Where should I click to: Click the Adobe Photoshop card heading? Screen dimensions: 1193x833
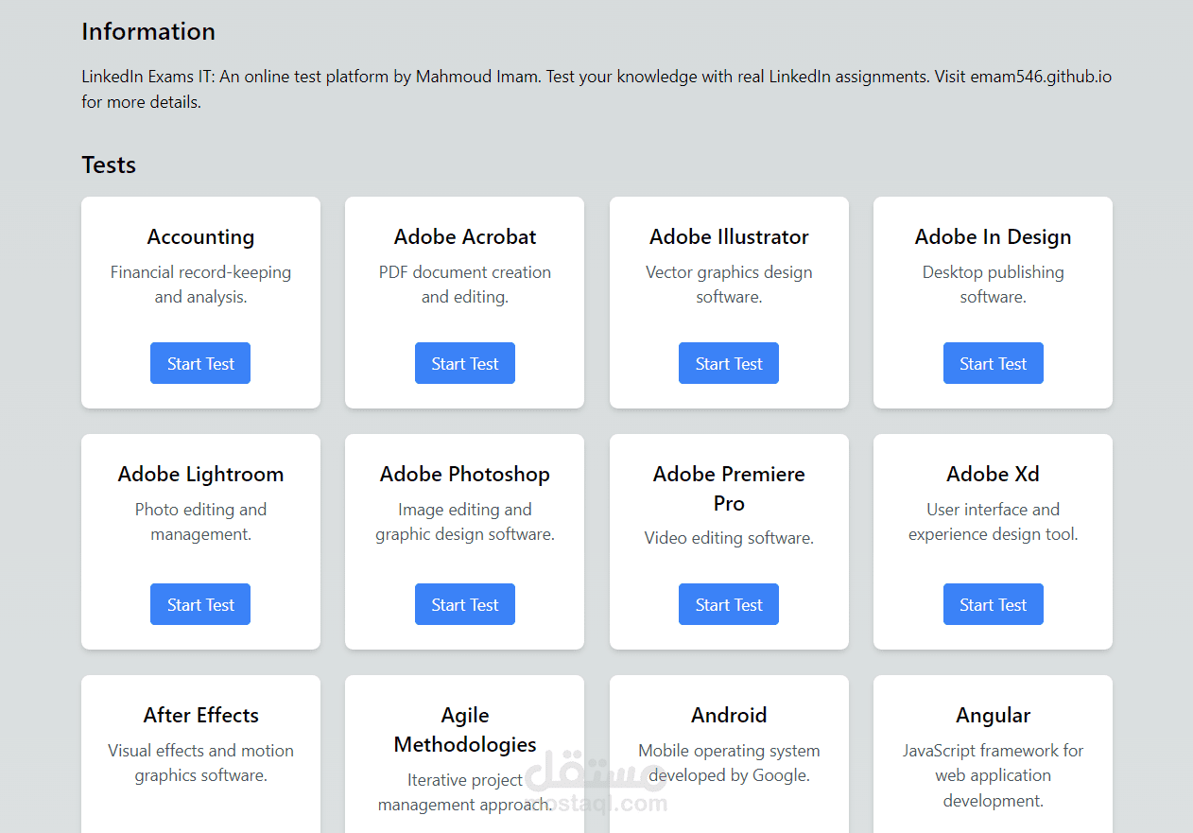pos(465,475)
